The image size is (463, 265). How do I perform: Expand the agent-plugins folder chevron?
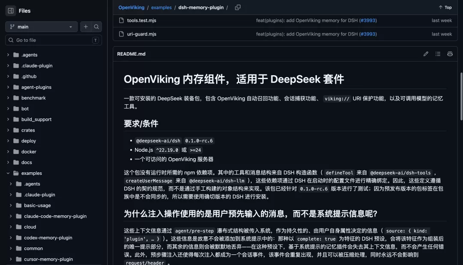(x=8, y=87)
